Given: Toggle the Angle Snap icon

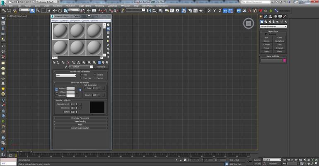Looking at the screenshot, I should point(106,11).
